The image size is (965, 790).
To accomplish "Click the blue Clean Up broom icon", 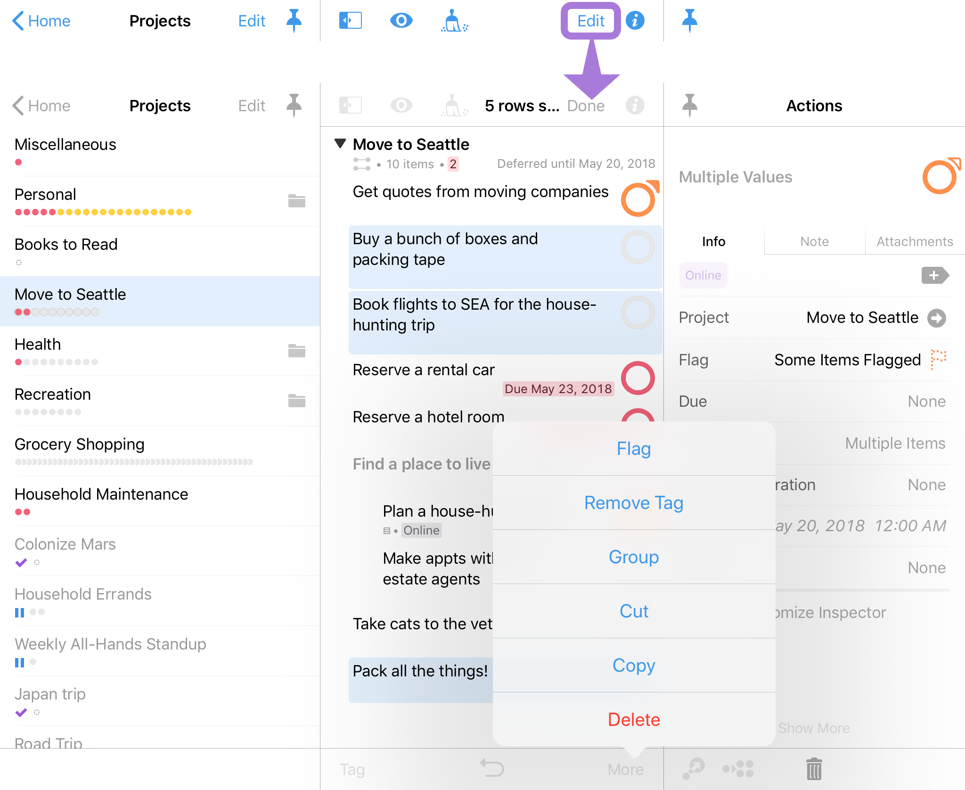I will tap(454, 21).
